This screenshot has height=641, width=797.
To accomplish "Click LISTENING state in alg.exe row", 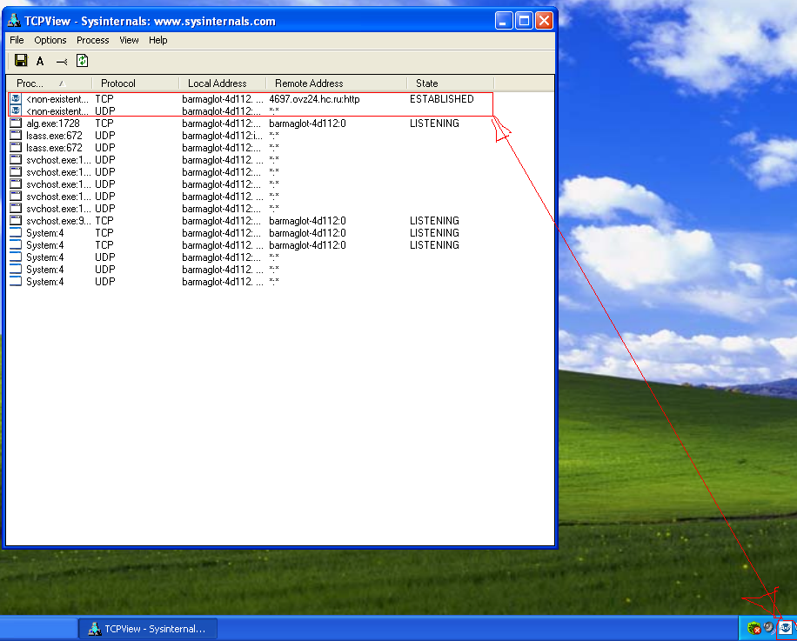I will tap(434, 124).
